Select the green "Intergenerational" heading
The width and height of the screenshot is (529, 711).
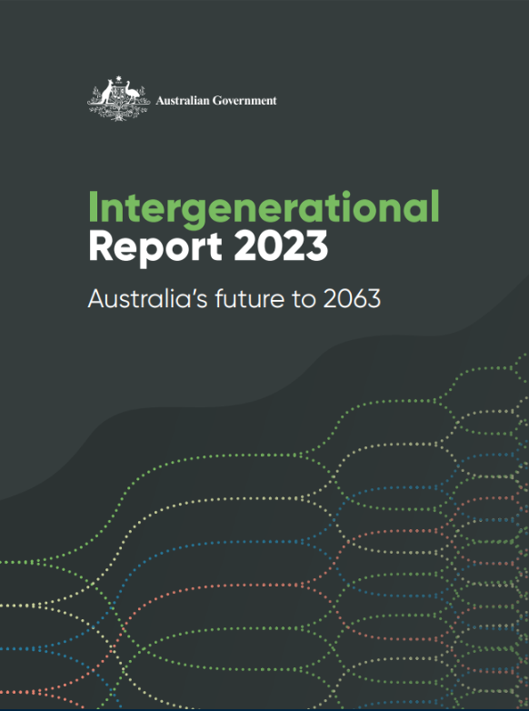coord(264,208)
